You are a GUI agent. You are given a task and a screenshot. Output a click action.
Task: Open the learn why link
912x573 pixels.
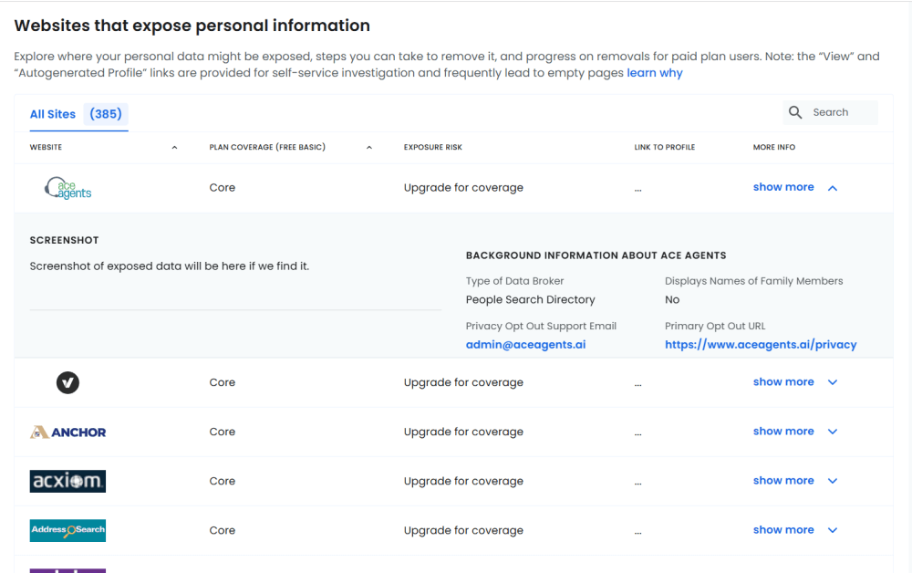pos(654,73)
